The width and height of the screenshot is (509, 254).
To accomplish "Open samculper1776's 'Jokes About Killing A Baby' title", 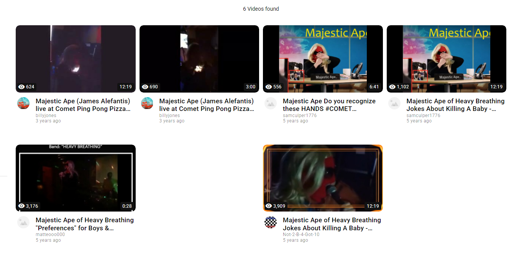I will 456,105.
